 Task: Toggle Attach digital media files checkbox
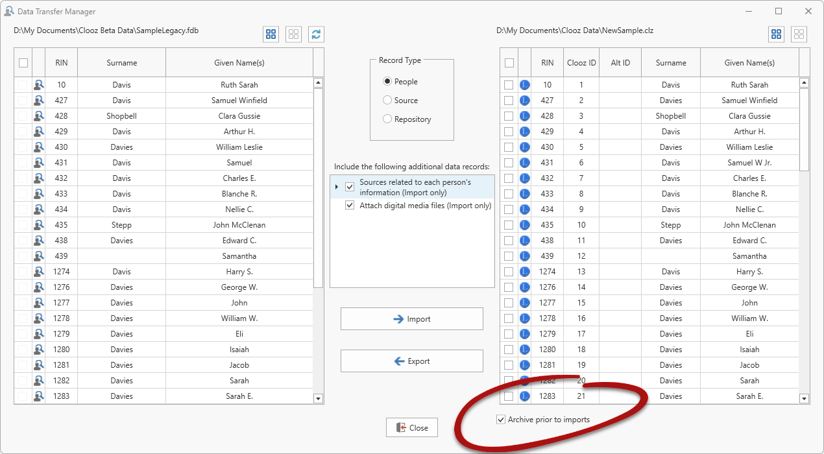(350, 206)
